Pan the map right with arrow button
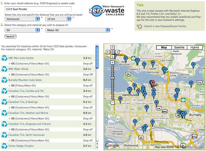Viewport: 206px width, 151px height. point(117,52)
